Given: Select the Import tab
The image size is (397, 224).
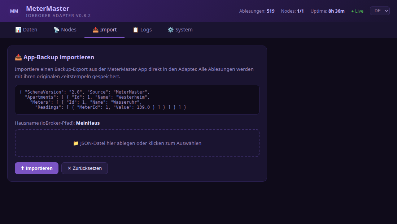Looking at the screenshot, I should [x=105, y=30].
